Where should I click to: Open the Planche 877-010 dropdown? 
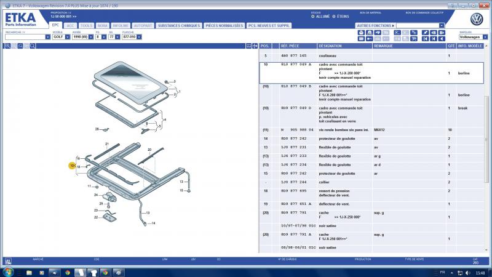pyautogui.click(x=139, y=37)
